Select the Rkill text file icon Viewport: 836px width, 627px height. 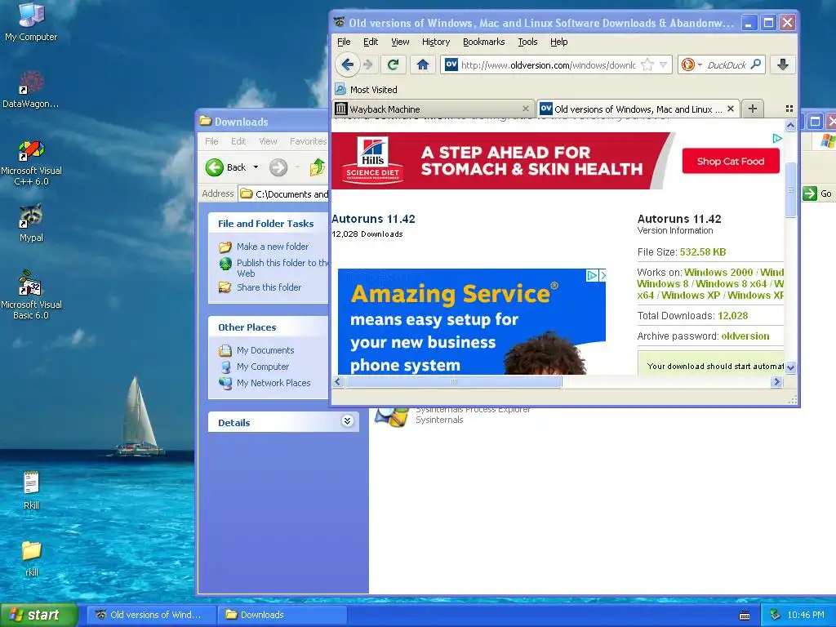click(31, 491)
